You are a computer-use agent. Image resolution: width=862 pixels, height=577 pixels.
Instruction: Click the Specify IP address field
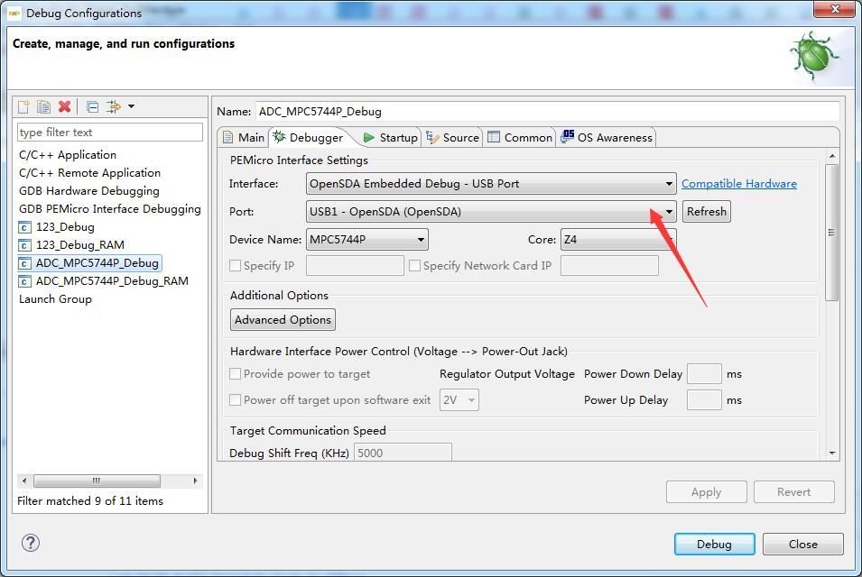pos(355,266)
